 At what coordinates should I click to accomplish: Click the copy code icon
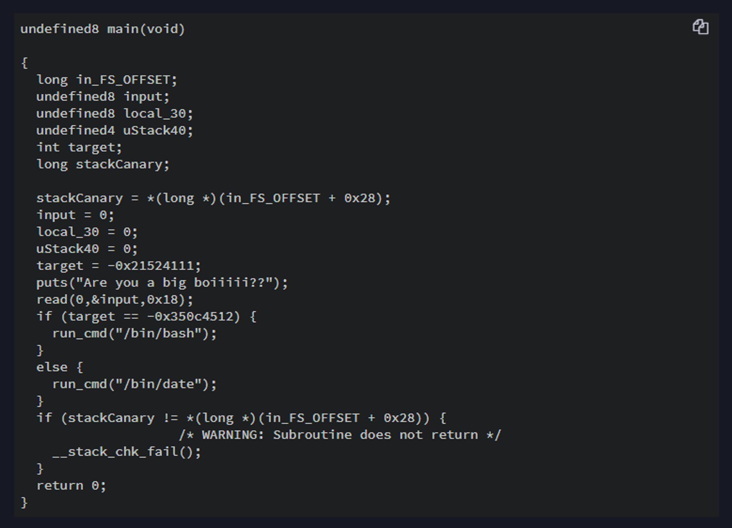(x=701, y=27)
